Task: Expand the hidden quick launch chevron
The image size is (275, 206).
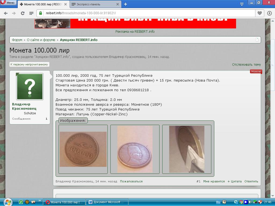Action: (40, 200)
